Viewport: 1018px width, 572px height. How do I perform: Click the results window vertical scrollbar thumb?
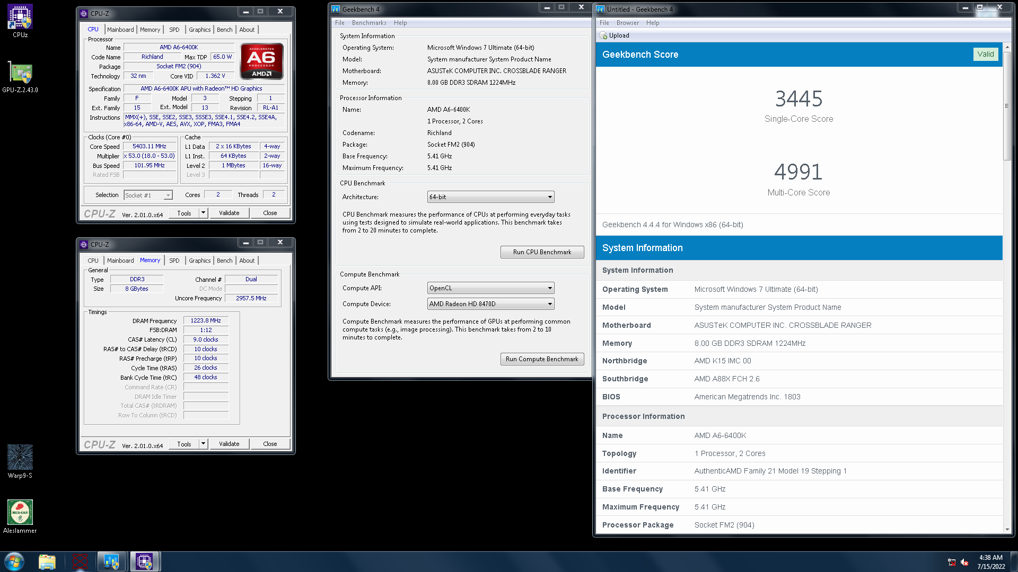[1007, 106]
